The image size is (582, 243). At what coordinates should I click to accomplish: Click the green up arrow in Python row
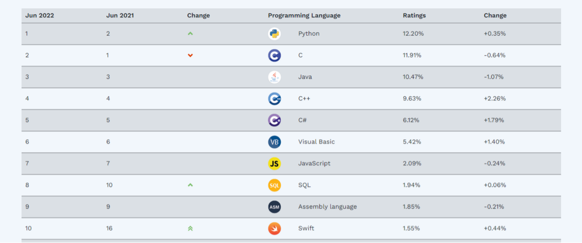tap(190, 33)
